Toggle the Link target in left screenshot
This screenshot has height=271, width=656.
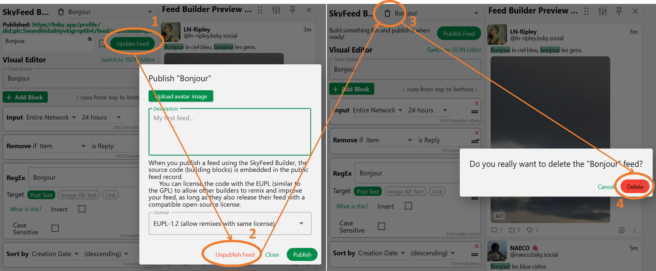(111, 195)
